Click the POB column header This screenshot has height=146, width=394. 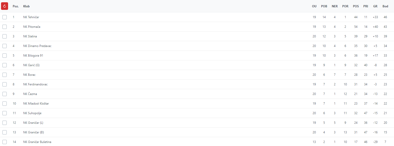coord(324,6)
